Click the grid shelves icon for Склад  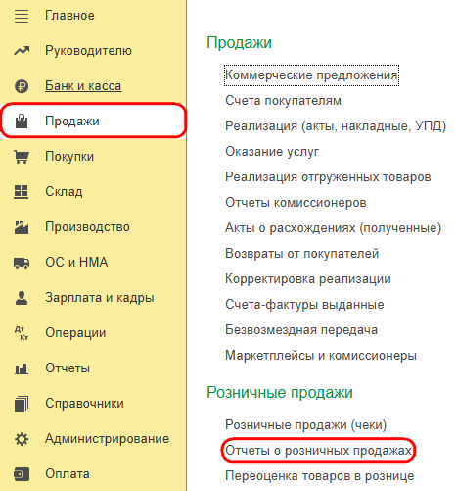pos(22,192)
